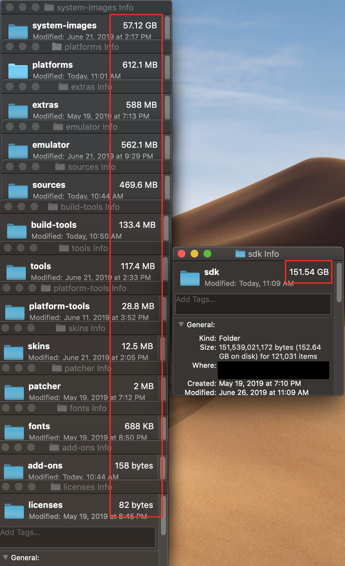Click the extras Info title proxy icon
The height and width of the screenshot is (566, 345).
(63, 87)
